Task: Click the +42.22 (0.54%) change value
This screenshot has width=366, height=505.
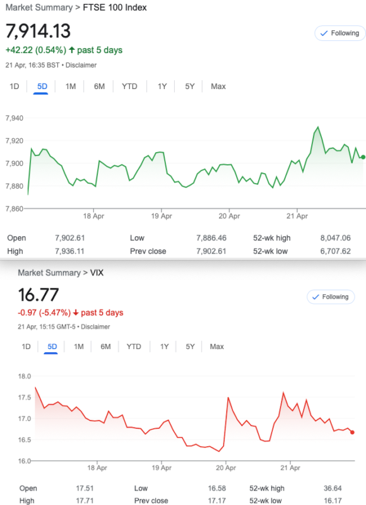Action: click(36, 50)
